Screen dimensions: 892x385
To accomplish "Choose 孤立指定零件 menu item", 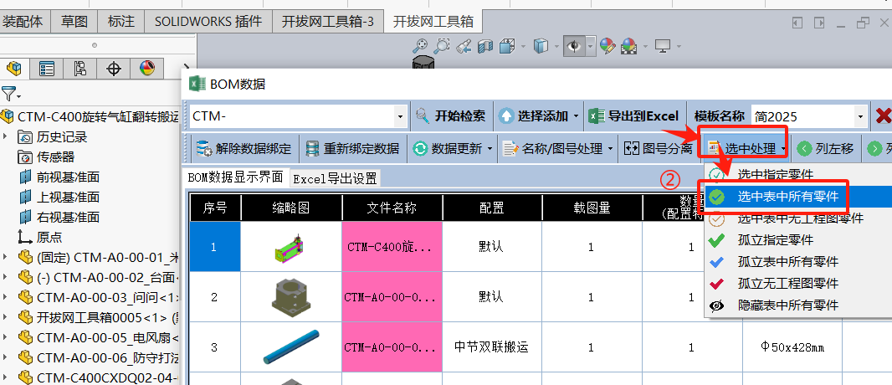I will [797, 240].
